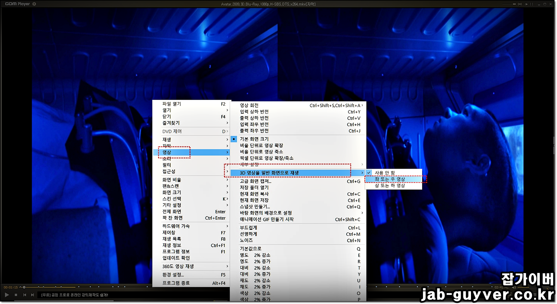Viewport: 557px width, 304px height.
Task: Expand the '화면 크기' submenu
Action: [191, 192]
